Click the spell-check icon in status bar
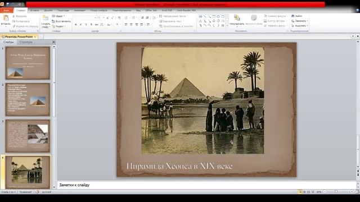The image size is (360, 202). tap(37, 192)
